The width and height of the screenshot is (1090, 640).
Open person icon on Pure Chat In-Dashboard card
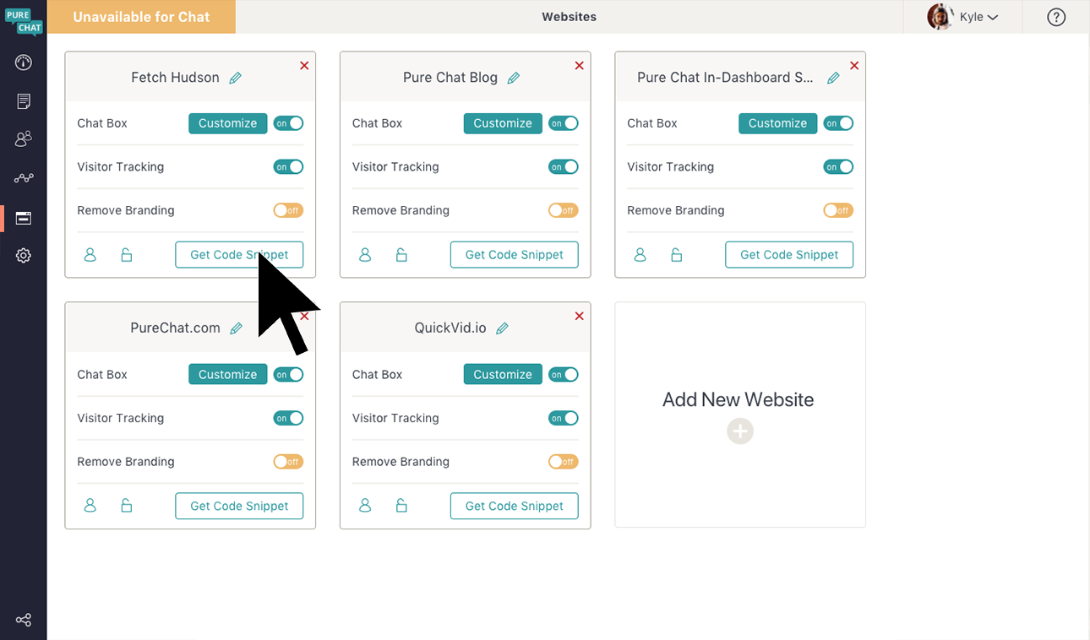click(x=640, y=254)
